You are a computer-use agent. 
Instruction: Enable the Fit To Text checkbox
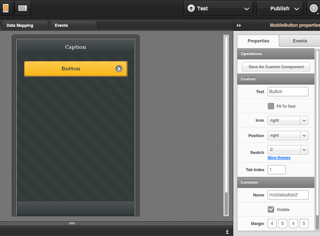pos(271,106)
